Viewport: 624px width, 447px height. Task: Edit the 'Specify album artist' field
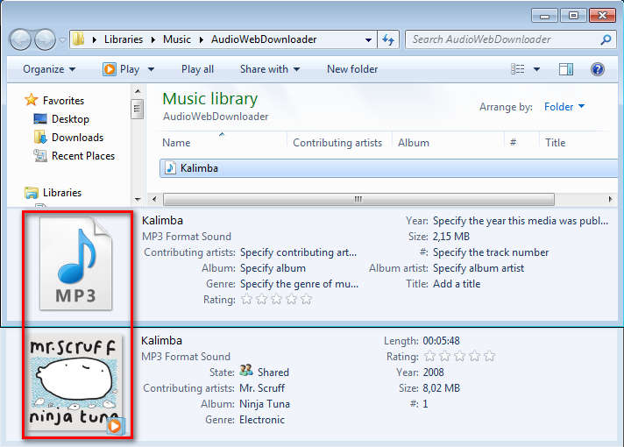click(x=479, y=268)
